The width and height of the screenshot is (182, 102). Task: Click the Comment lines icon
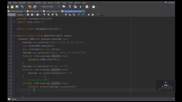point(98,15)
